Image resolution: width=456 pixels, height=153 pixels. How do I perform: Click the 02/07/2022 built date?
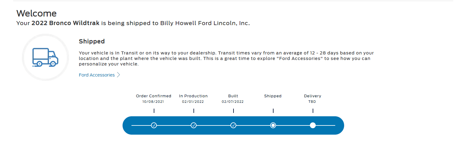(x=233, y=102)
